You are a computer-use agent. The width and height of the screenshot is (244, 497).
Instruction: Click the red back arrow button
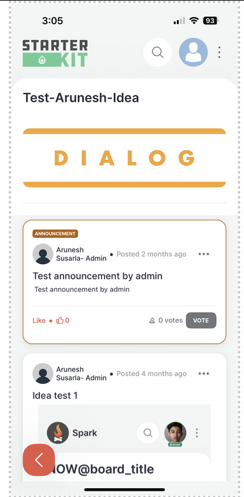[x=39, y=460]
